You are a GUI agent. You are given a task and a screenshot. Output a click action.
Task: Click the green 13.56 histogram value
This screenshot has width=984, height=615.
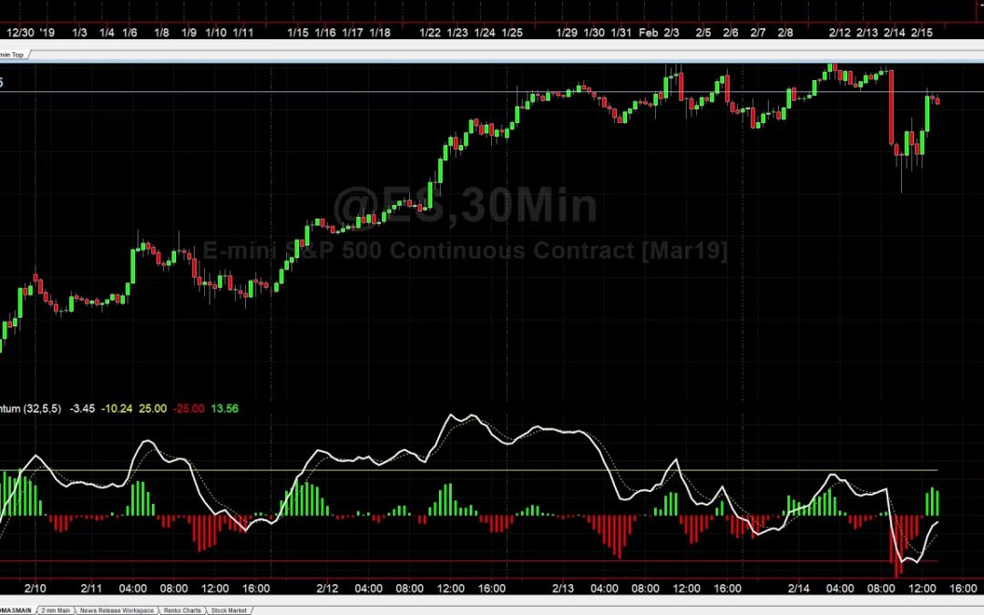tap(224, 409)
